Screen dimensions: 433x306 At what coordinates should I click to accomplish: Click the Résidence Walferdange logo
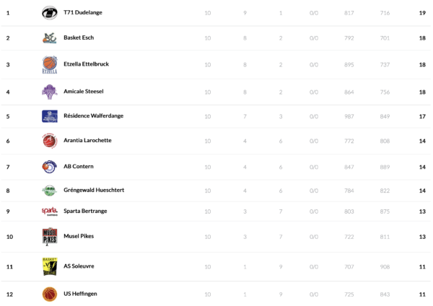[x=49, y=116]
